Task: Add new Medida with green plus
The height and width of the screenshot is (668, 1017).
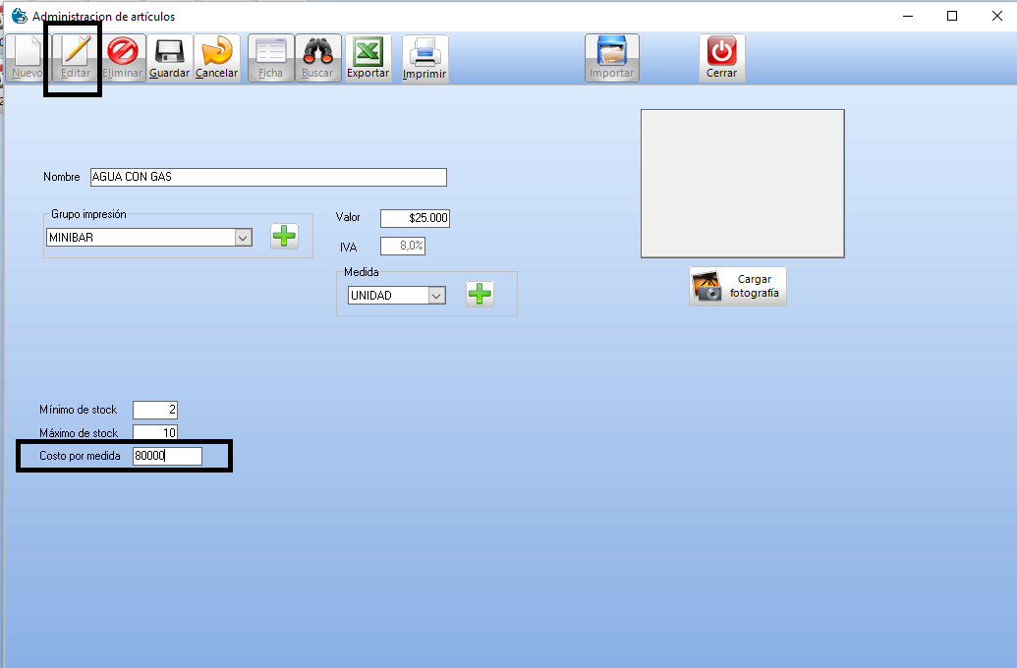Action: [480, 294]
